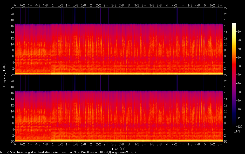This screenshot has width=245, height=154.
Task: Click the "-60" color scale label
Action: [x=238, y=75]
